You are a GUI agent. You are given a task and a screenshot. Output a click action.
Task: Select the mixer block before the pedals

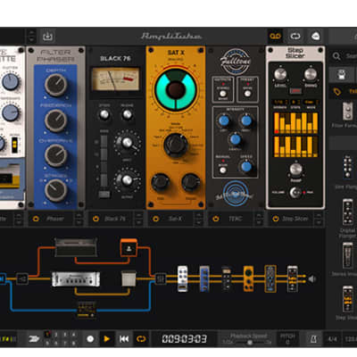[161, 279]
